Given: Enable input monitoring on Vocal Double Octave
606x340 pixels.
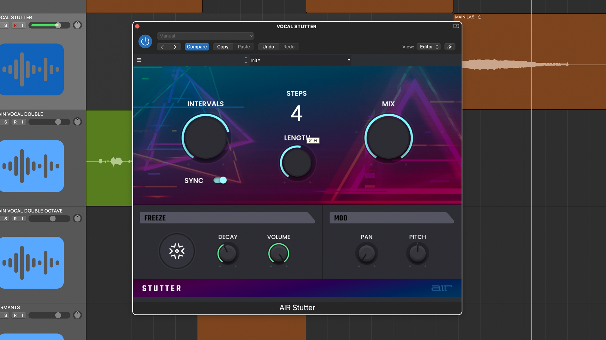Looking at the screenshot, I should coord(23,219).
